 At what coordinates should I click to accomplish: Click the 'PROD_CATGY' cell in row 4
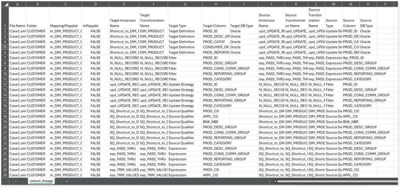click(x=216, y=41)
